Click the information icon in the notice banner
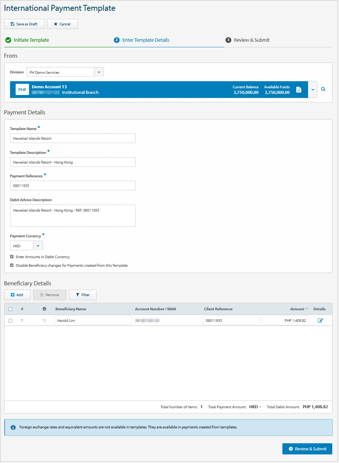 (13, 427)
